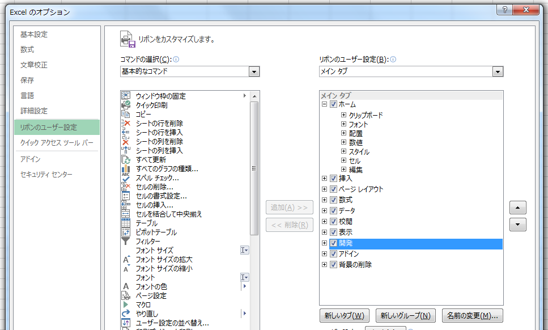Viewport: 548px width, 330px height.
Task: Collapse the ホーム tree node
Action: point(324,104)
